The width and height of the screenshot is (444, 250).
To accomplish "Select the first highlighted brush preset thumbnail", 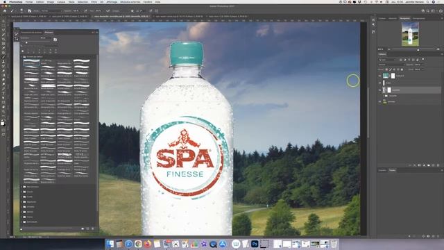I will pos(31,62).
